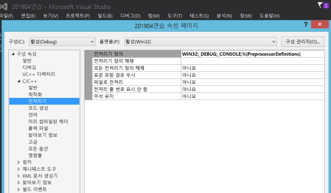Select the 표준 포함 경로 무시 property name
This screenshot has height=193, width=331.
tap(114, 75)
